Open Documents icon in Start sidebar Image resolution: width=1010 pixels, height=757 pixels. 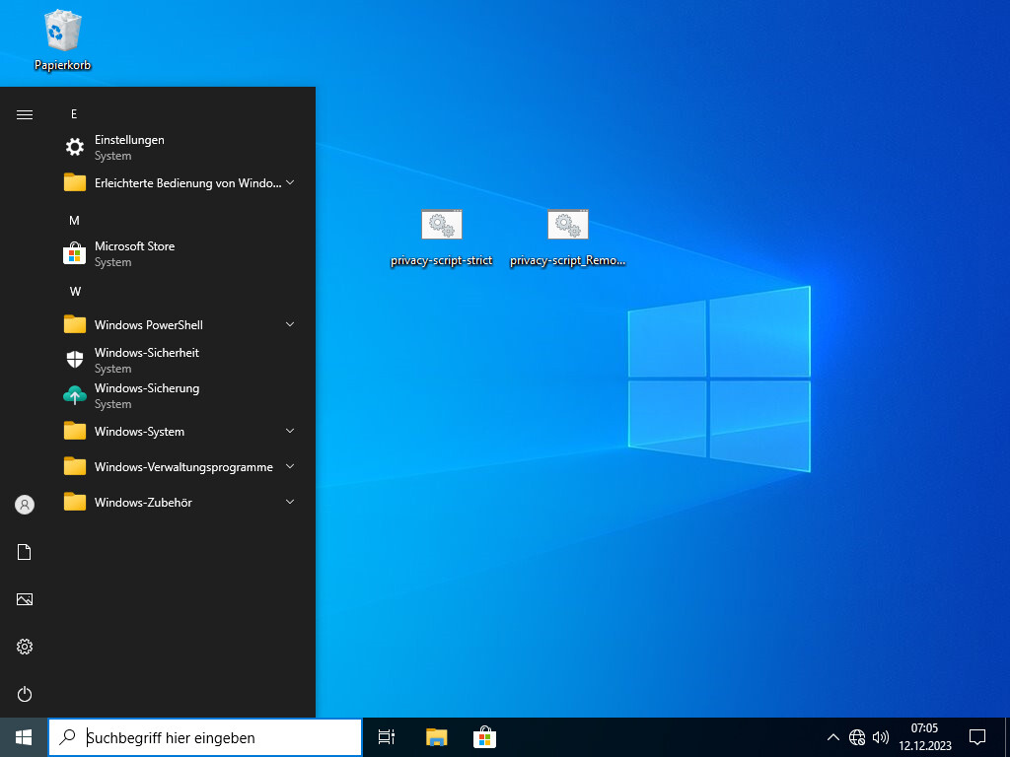click(x=25, y=552)
